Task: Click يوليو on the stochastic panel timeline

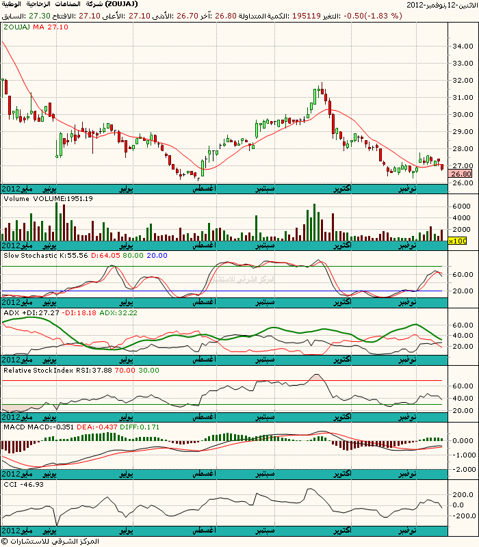Action: 127,302
